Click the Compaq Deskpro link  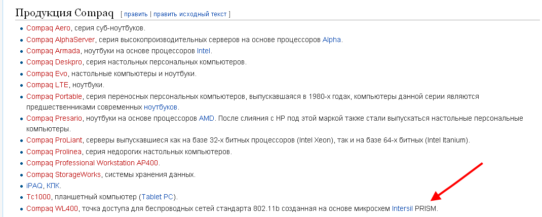pos(54,62)
